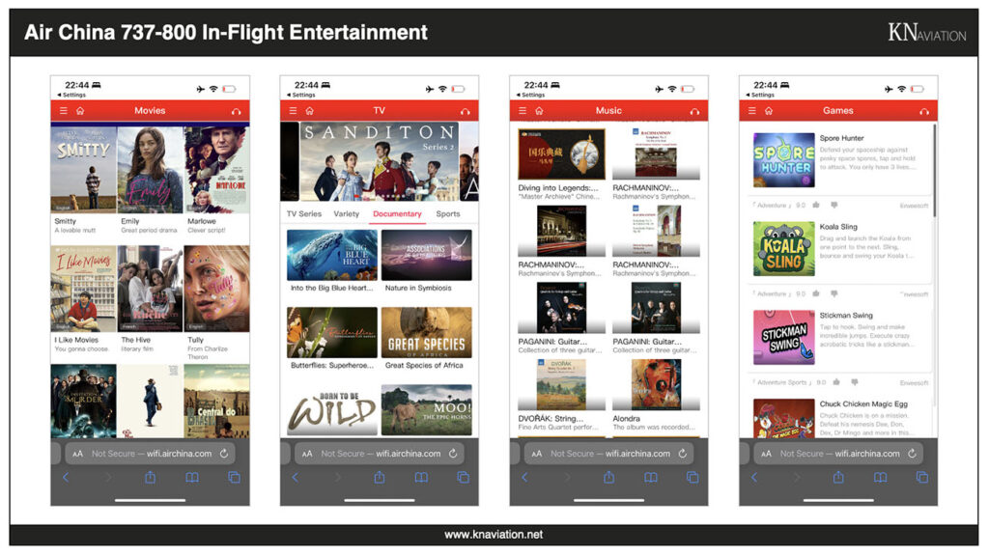Tap the headphones icon on the Games screen

pyautogui.click(x=924, y=112)
